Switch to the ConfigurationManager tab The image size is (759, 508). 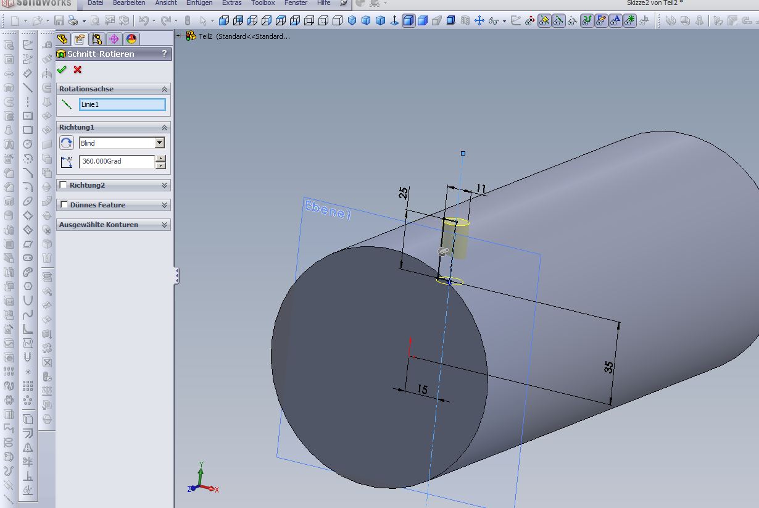click(97, 40)
